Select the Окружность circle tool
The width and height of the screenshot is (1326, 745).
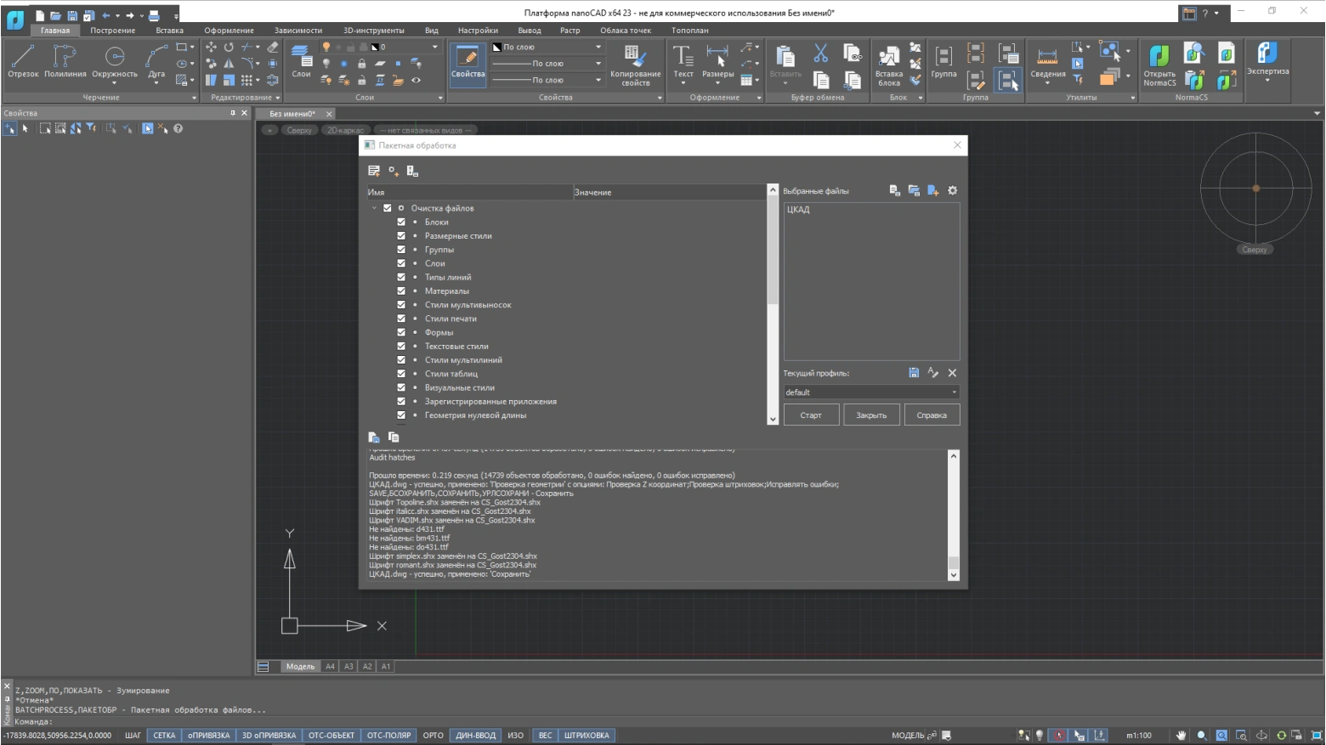tap(114, 61)
